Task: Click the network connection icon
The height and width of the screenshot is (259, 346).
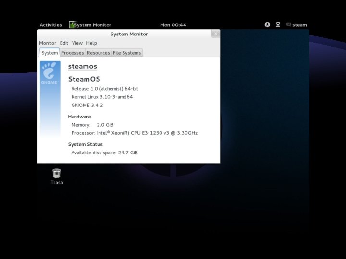Action: 278,24
